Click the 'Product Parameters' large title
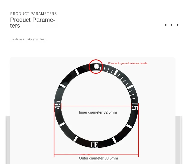This screenshot has width=188, height=164. click(33, 23)
